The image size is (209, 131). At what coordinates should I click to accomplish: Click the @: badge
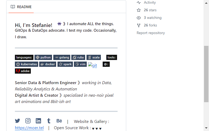106,64
